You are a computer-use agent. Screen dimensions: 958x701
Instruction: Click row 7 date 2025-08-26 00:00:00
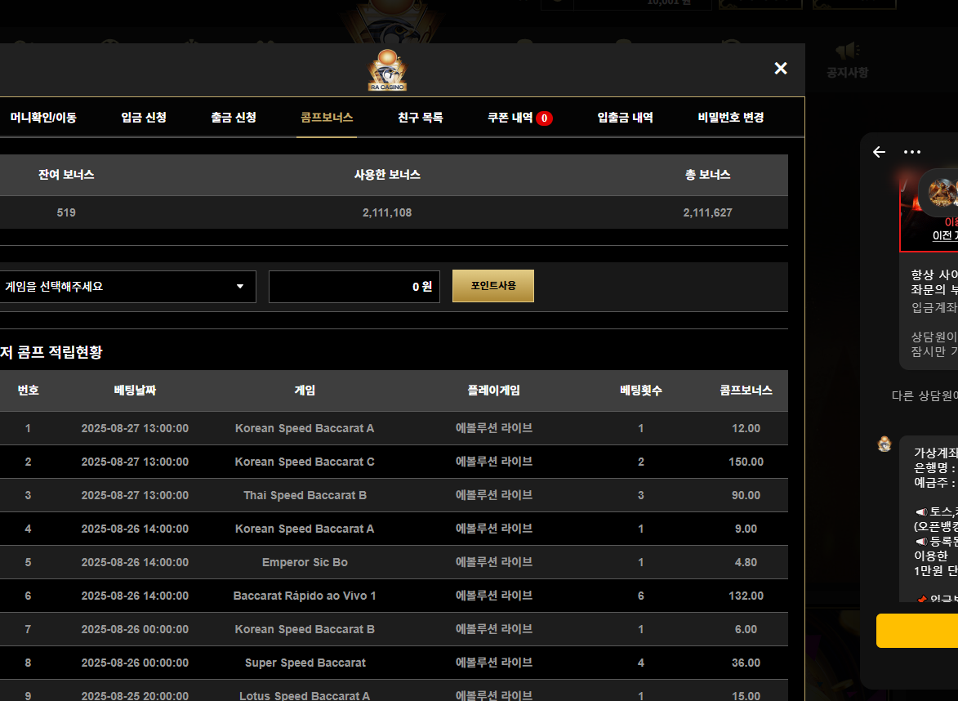(135, 629)
